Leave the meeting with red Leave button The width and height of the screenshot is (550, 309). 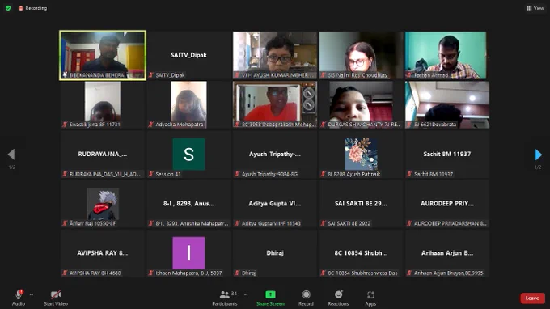point(532,298)
